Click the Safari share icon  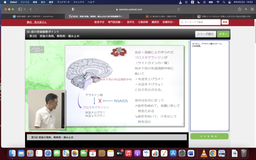pos(239,9)
